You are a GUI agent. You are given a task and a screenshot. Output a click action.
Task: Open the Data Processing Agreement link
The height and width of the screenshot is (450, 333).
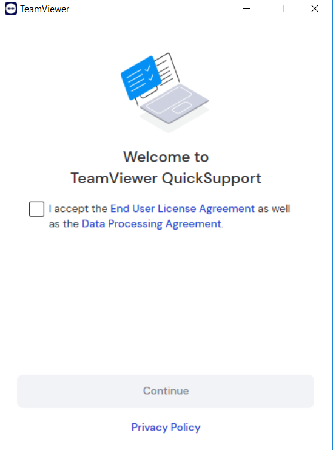pyautogui.click(x=151, y=224)
